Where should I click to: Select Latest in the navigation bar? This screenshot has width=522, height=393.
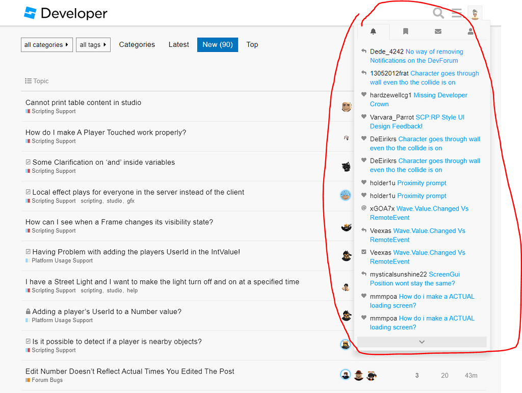[178, 44]
